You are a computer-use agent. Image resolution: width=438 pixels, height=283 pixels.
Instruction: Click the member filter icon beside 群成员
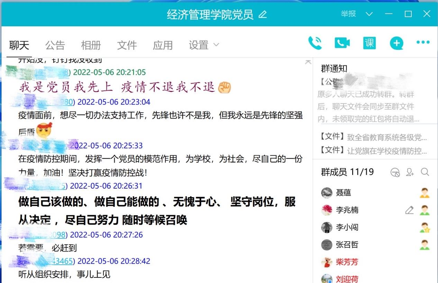[x=395, y=172]
